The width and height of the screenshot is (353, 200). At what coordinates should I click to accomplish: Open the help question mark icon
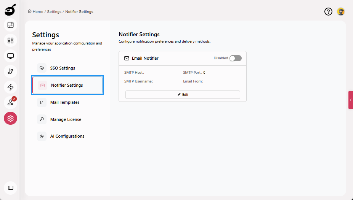[328, 11]
